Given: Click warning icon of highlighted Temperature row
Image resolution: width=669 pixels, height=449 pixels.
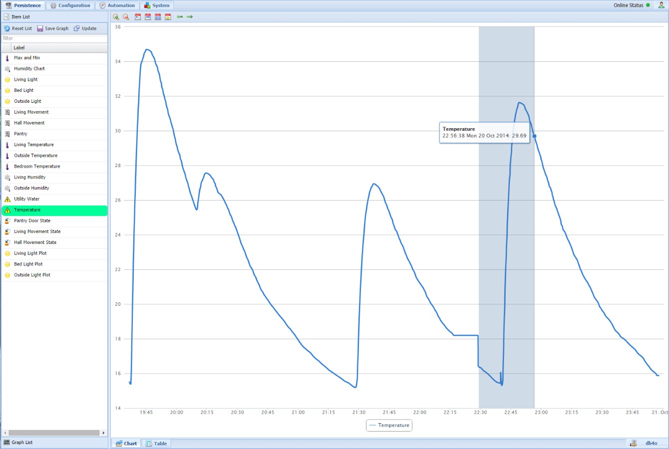Looking at the screenshot, I should [x=7, y=210].
